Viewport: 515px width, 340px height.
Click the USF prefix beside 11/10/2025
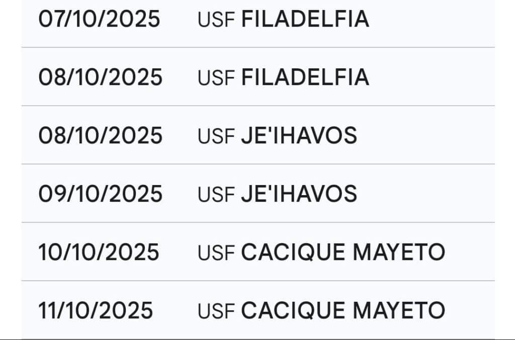coord(216,311)
